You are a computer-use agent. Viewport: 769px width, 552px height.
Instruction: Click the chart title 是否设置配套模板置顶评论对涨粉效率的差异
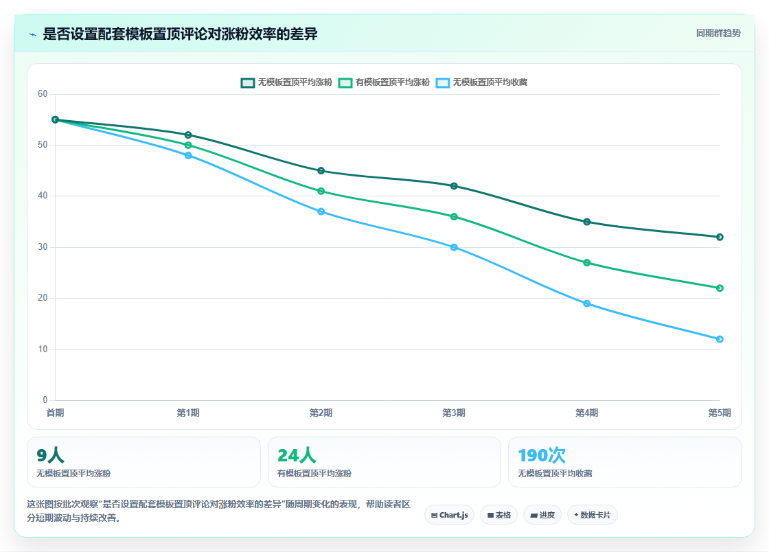180,34
